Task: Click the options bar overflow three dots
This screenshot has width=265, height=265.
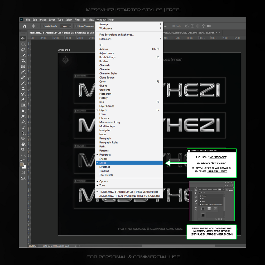Action: click(166, 26)
